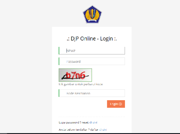Refresh the b7n6 captcha image
This screenshot has width=180, height=134.
(75, 75)
